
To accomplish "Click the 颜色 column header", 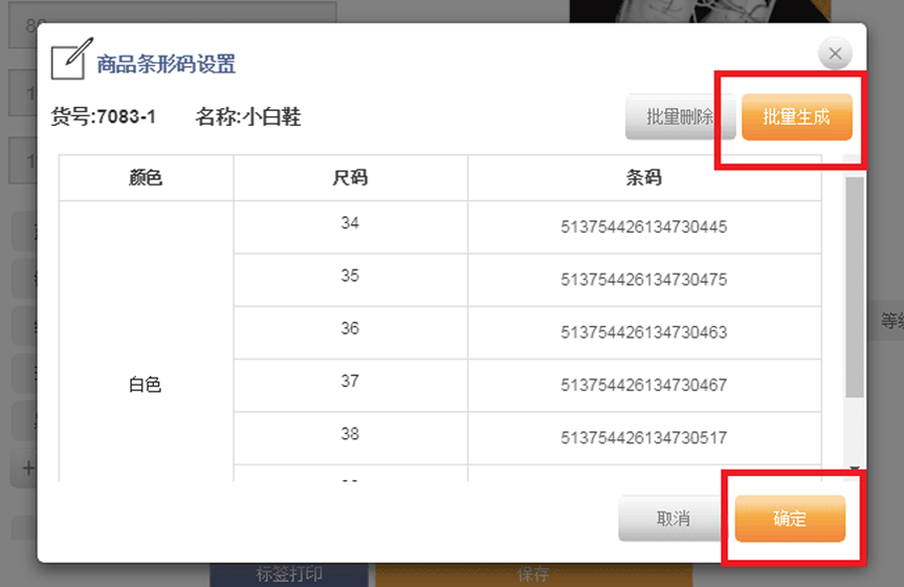I will [x=146, y=178].
